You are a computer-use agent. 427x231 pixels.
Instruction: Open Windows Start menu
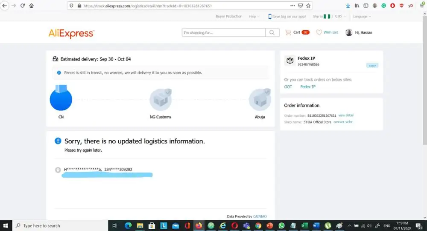6,225
